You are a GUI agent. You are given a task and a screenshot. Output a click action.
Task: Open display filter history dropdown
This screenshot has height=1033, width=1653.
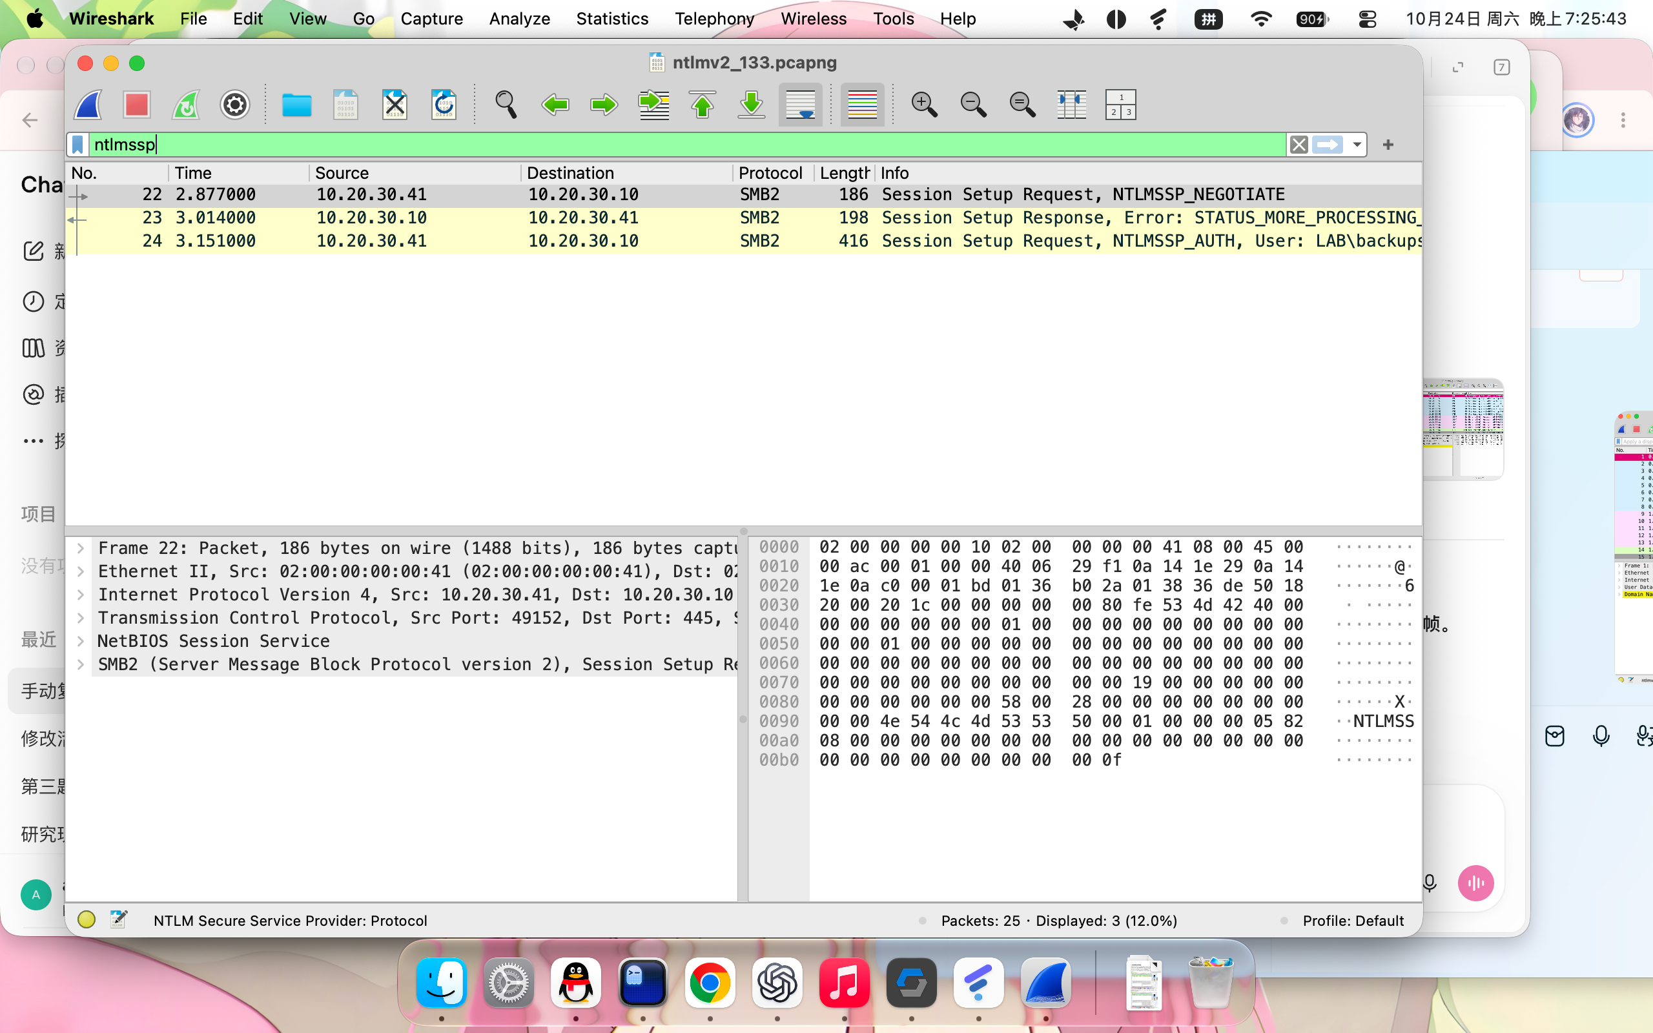(x=1357, y=145)
